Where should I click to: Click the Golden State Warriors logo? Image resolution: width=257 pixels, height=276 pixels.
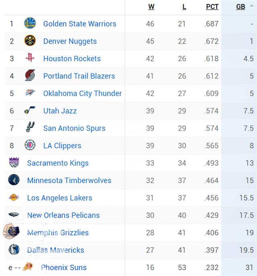click(30, 23)
